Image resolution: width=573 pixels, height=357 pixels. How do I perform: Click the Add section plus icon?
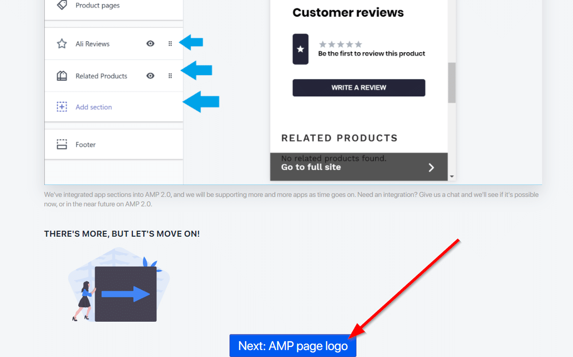pyautogui.click(x=62, y=107)
